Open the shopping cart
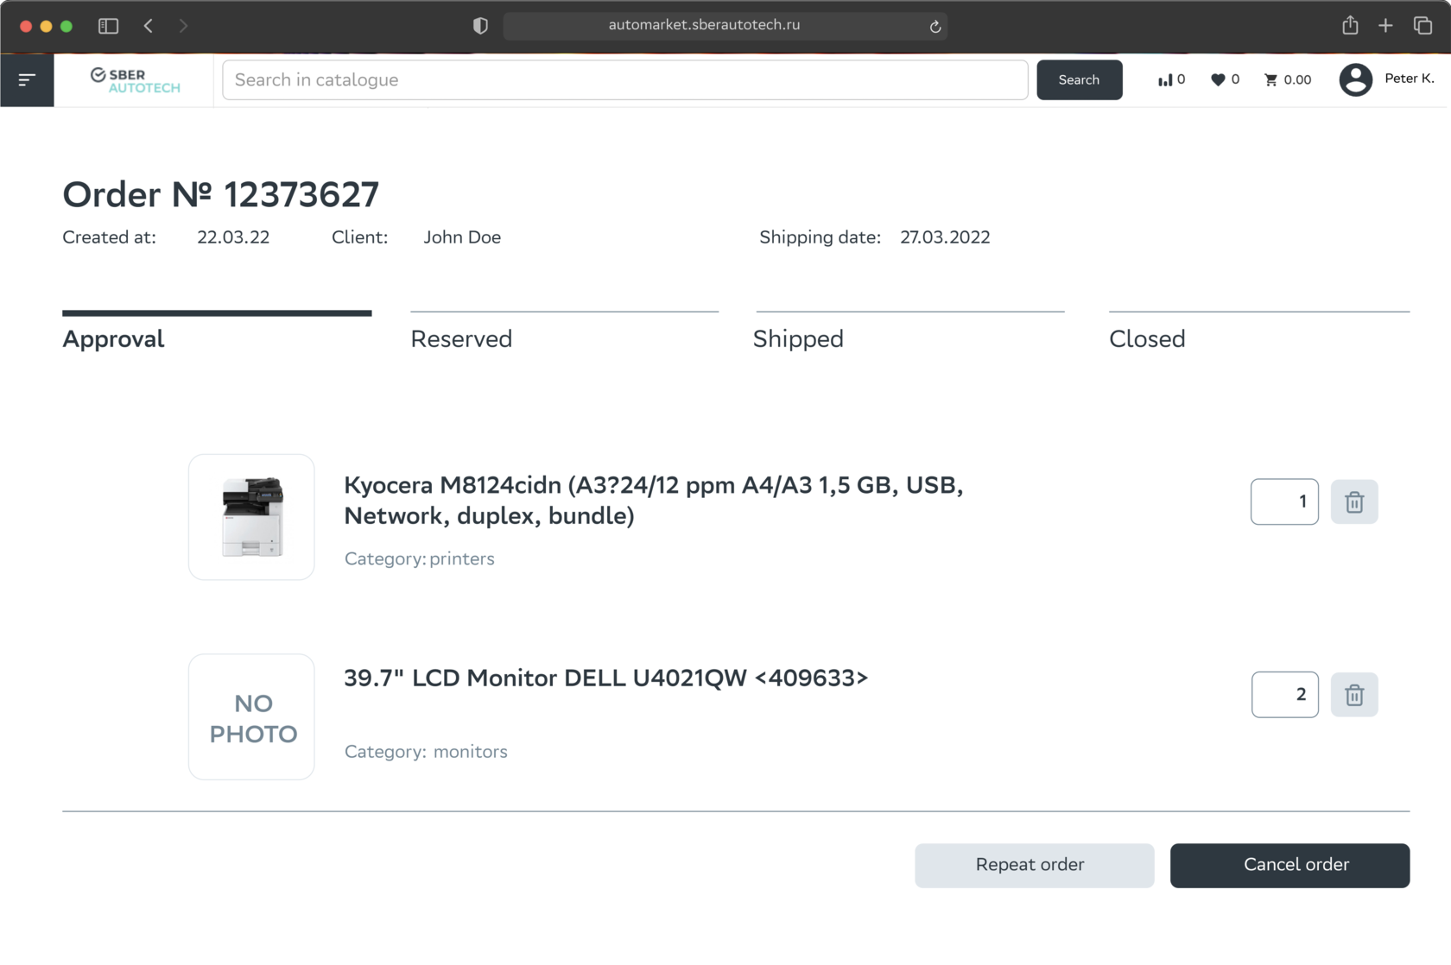This screenshot has height=965, width=1451. (x=1271, y=80)
